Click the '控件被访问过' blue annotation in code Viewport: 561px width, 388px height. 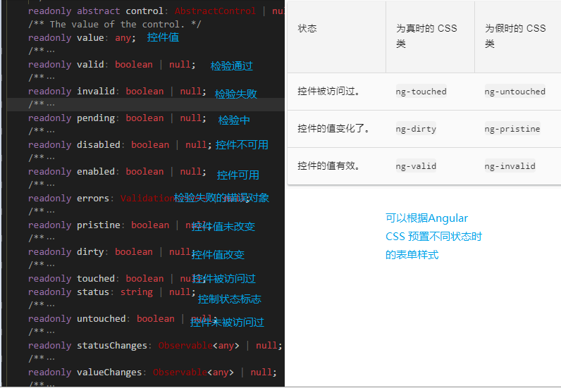224,279
